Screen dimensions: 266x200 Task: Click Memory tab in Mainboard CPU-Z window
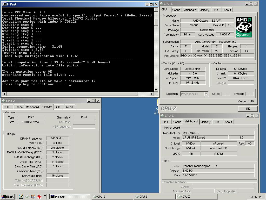(x=205, y=122)
